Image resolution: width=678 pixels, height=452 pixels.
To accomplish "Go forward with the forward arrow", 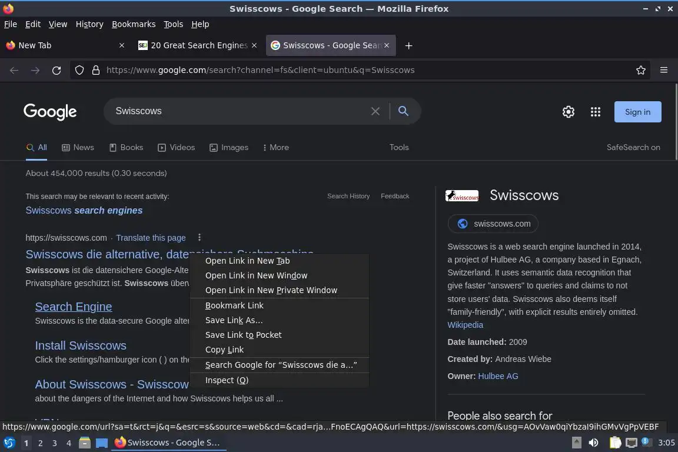I will click(35, 70).
